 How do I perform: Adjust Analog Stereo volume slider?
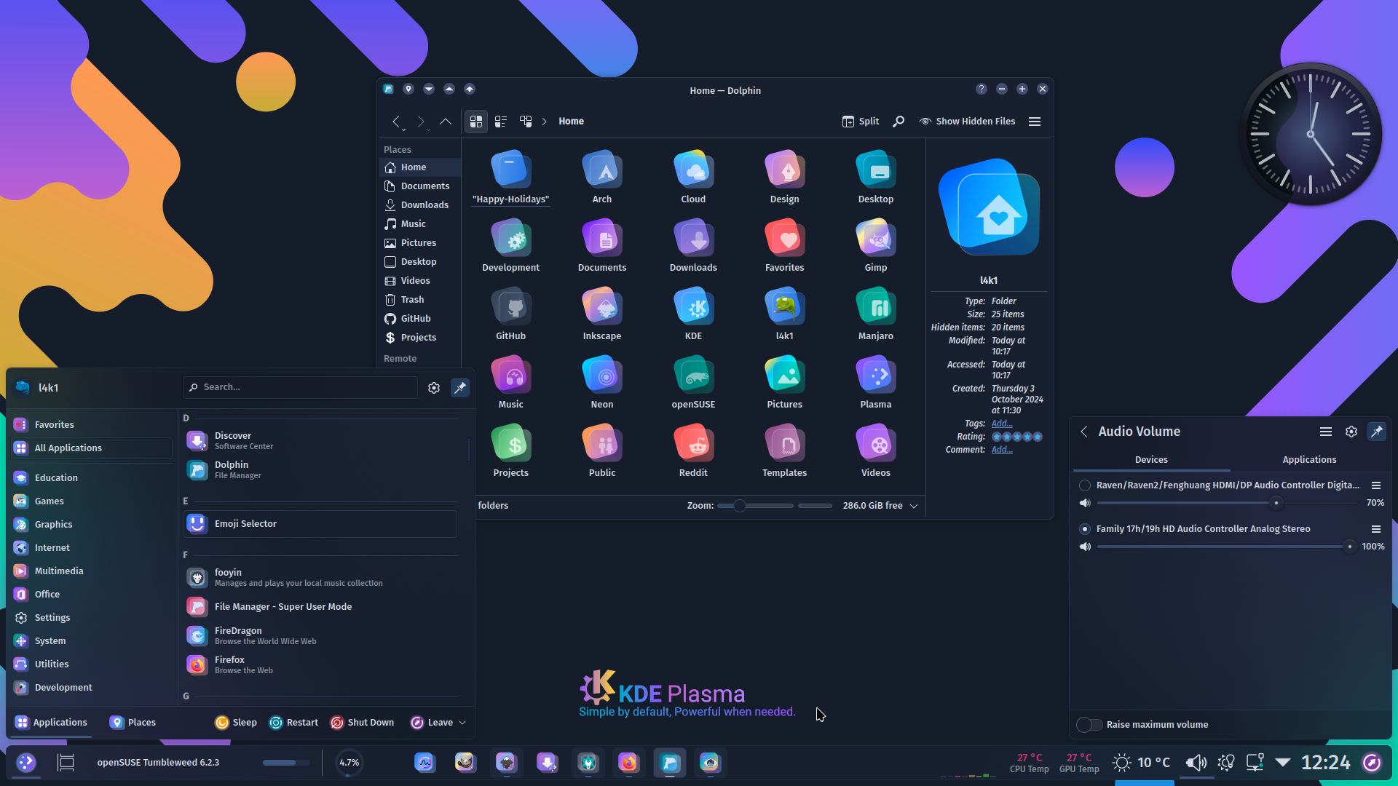pos(1228,547)
